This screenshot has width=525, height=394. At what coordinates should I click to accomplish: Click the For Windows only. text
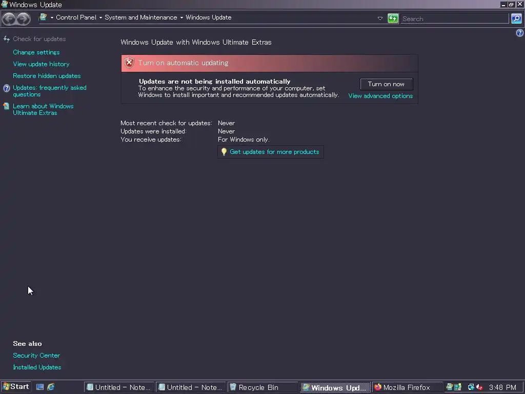coord(244,140)
